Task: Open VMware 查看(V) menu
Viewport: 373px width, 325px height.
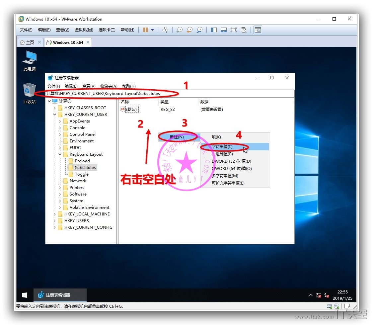Action: click(63, 30)
